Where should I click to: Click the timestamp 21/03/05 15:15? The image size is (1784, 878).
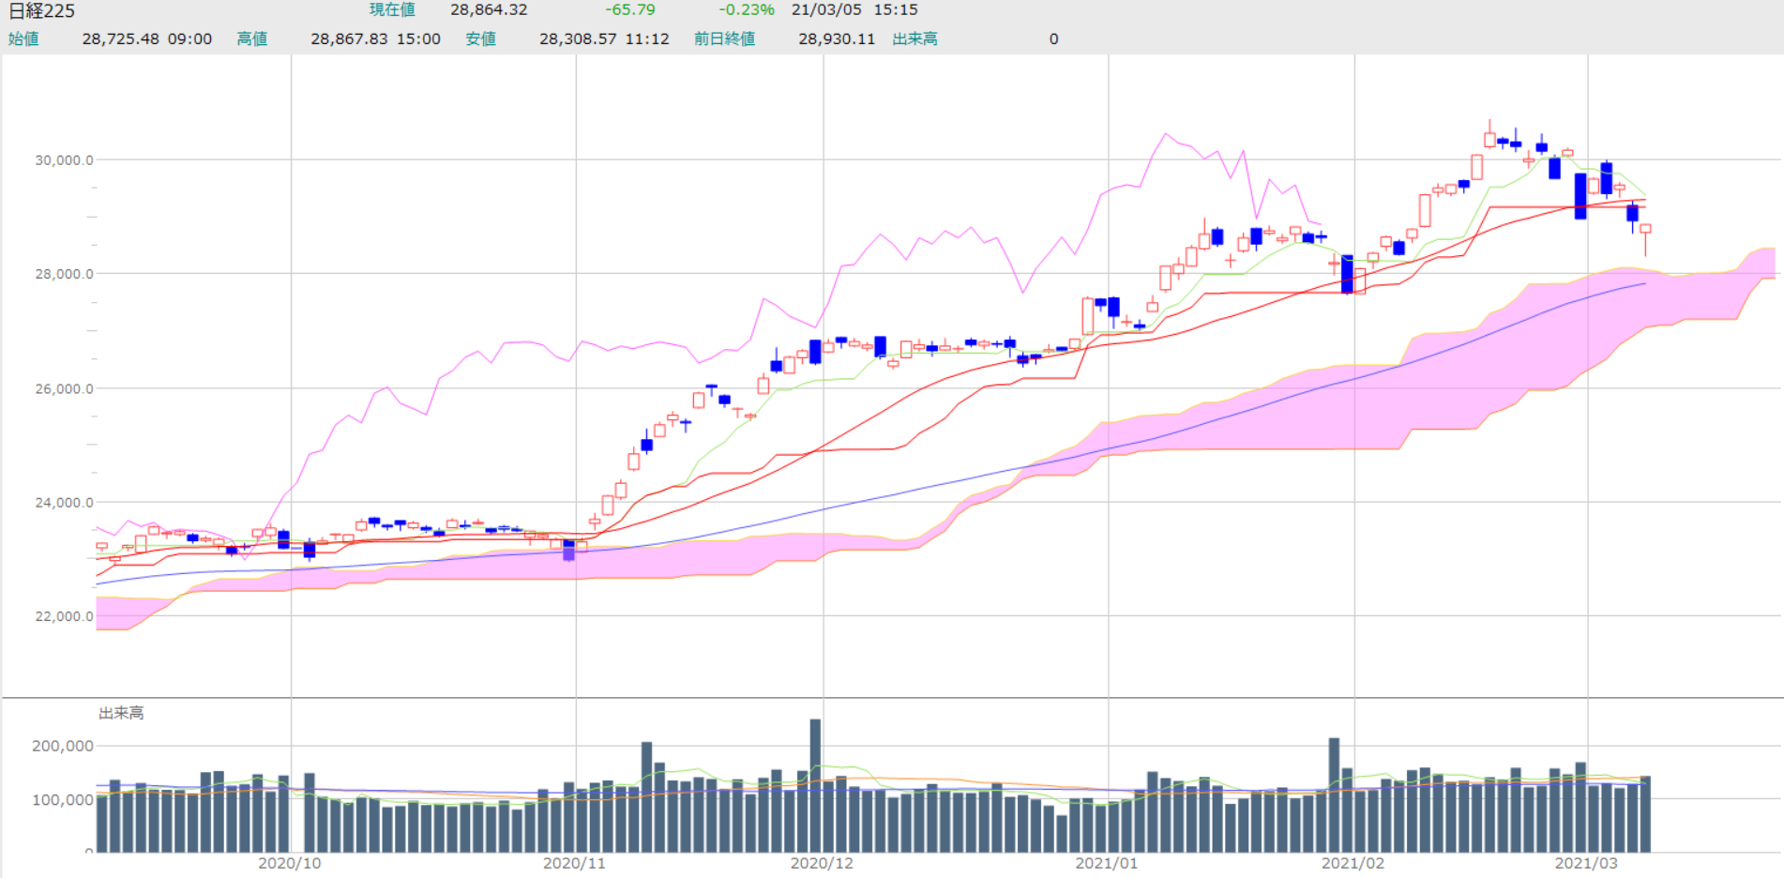point(854,9)
